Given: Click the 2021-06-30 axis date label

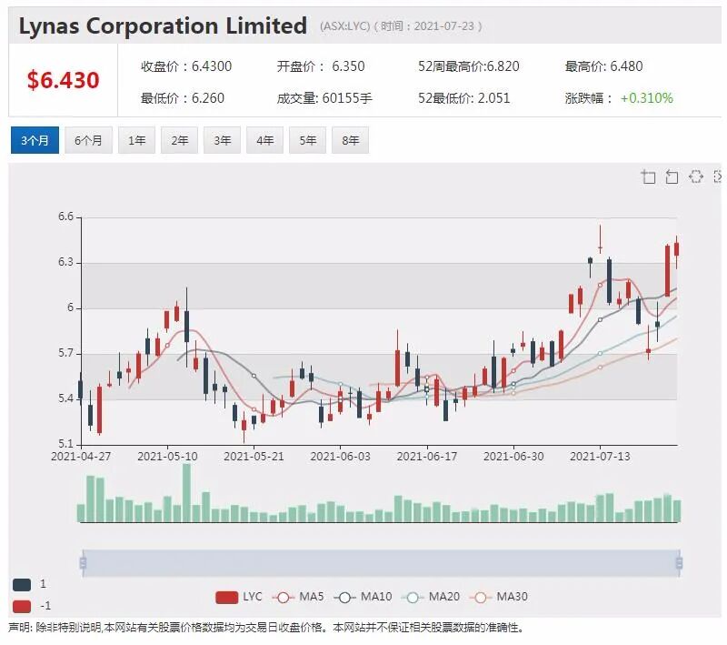Looking at the screenshot, I should click(513, 457).
